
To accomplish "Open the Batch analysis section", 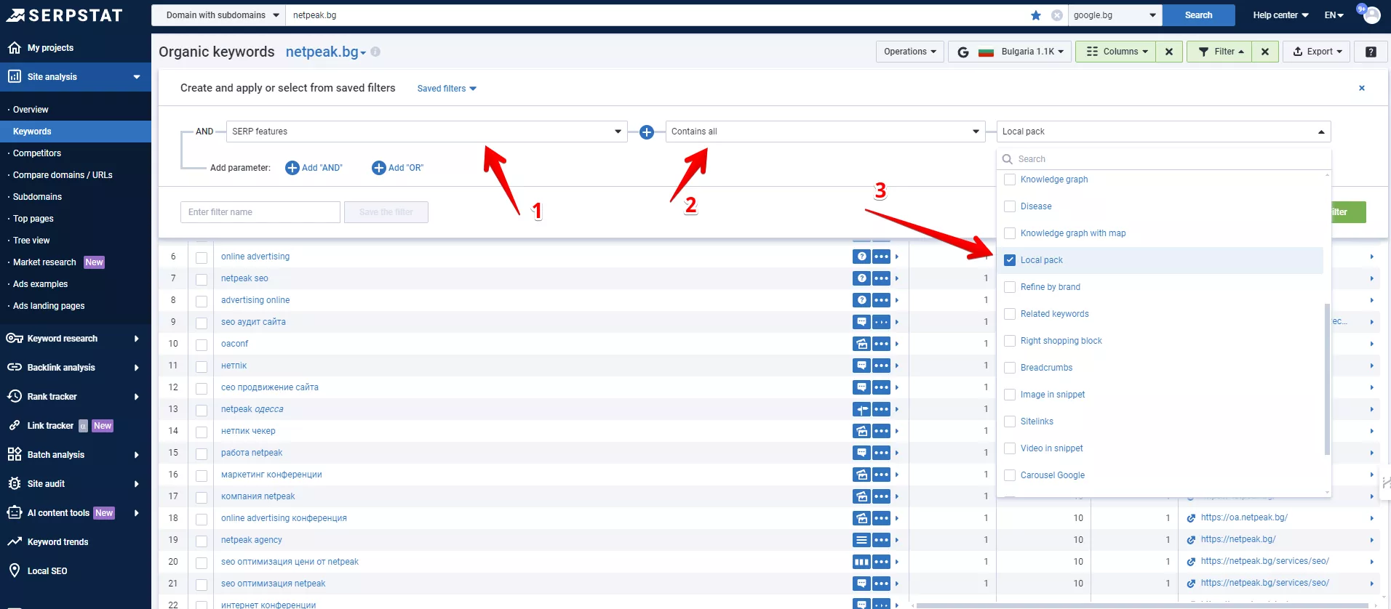I will pyautogui.click(x=76, y=455).
